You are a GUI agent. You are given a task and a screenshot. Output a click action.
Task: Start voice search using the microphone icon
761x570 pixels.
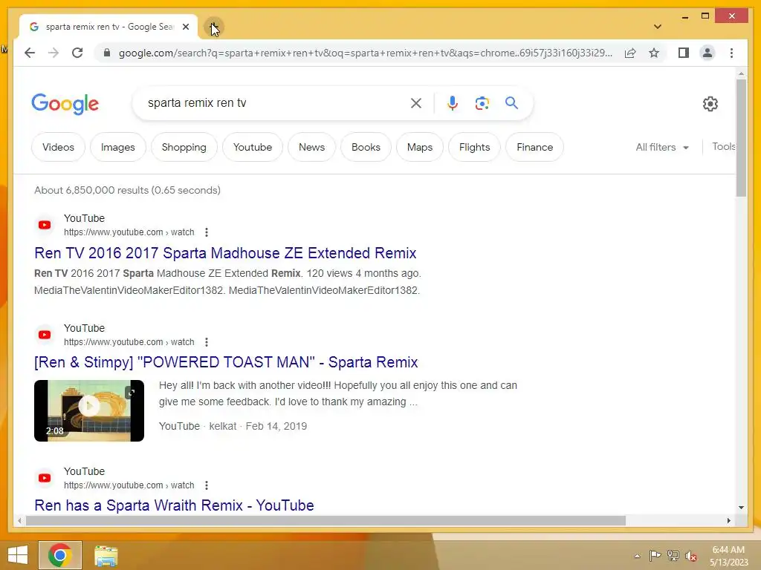coord(452,102)
